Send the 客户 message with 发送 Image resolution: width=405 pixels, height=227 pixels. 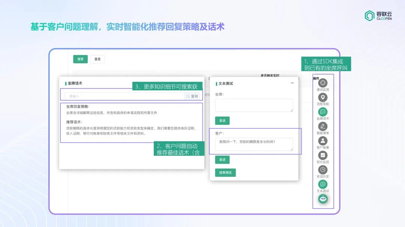point(222,160)
